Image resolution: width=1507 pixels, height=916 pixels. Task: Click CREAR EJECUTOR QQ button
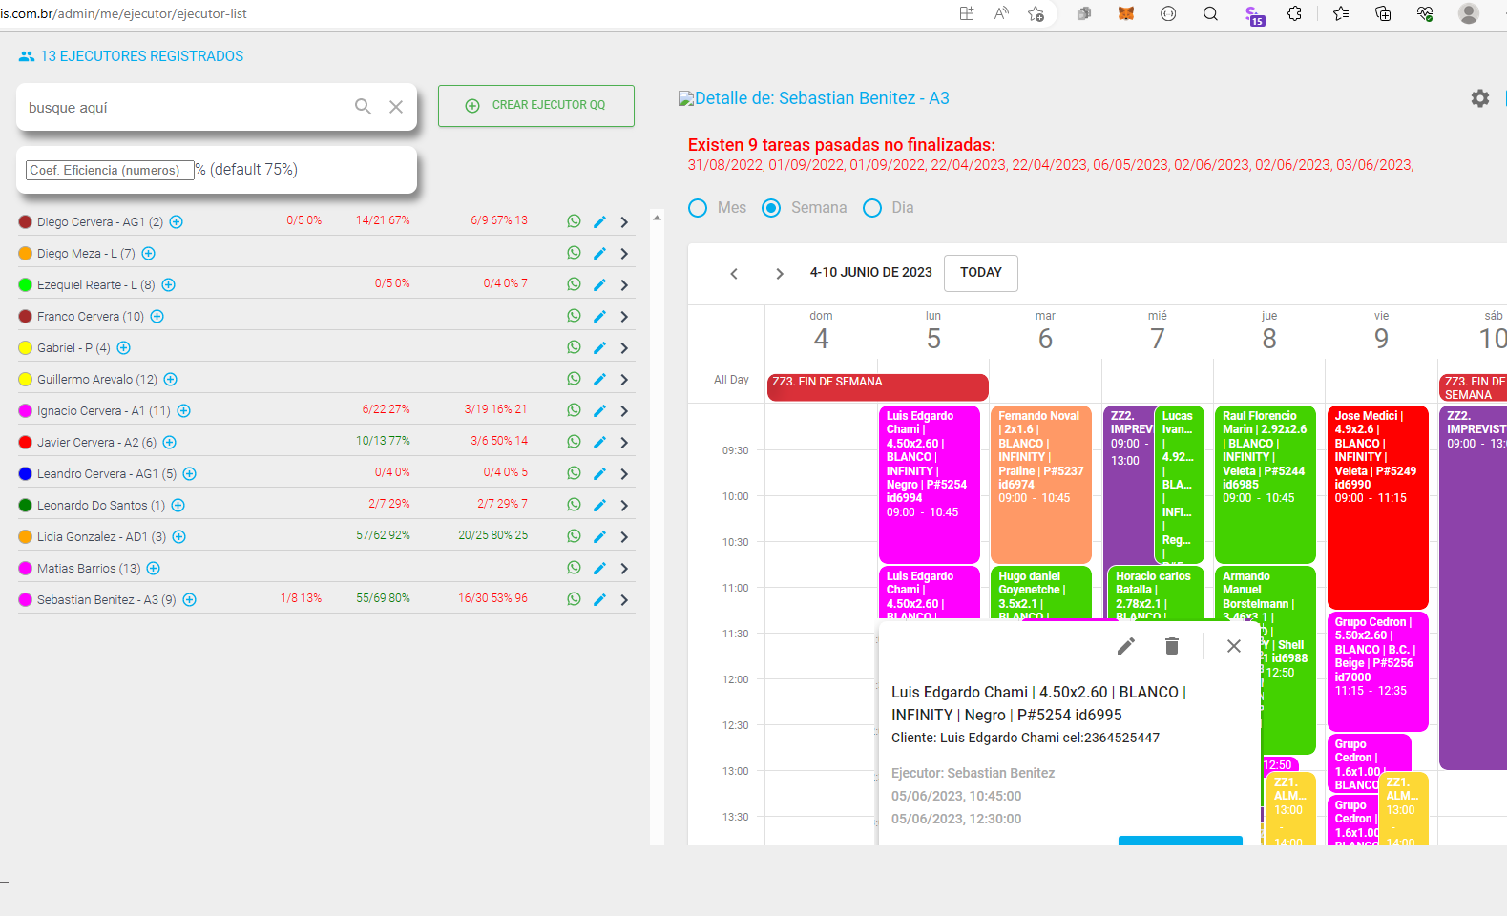pyautogui.click(x=536, y=106)
